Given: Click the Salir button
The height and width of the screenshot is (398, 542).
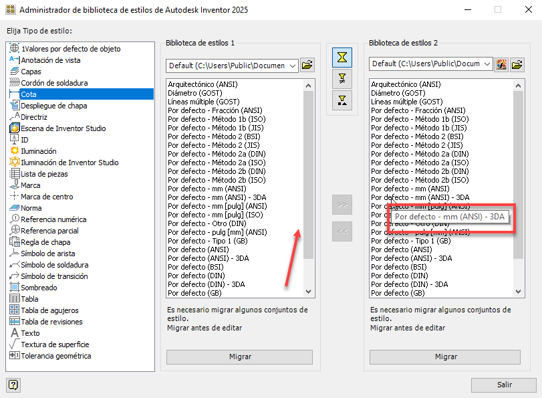Looking at the screenshot, I should tap(504, 385).
